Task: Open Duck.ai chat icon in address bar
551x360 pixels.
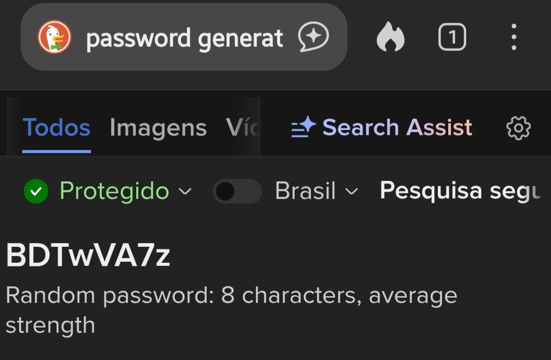Action: [x=313, y=38]
